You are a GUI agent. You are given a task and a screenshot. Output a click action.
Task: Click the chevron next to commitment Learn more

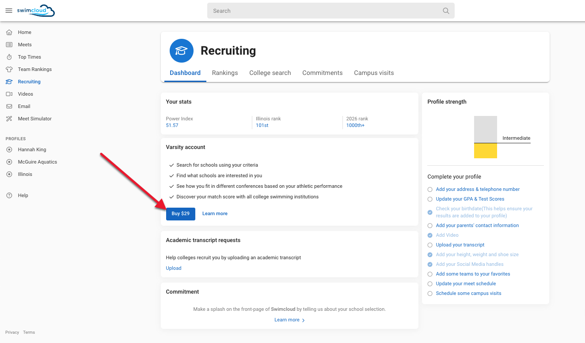tap(303, 320)
